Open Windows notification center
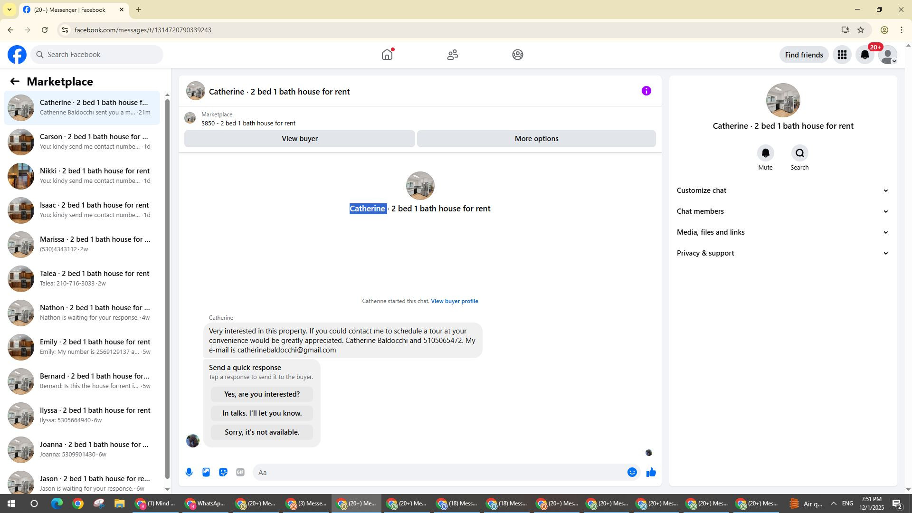 point(897,503)
